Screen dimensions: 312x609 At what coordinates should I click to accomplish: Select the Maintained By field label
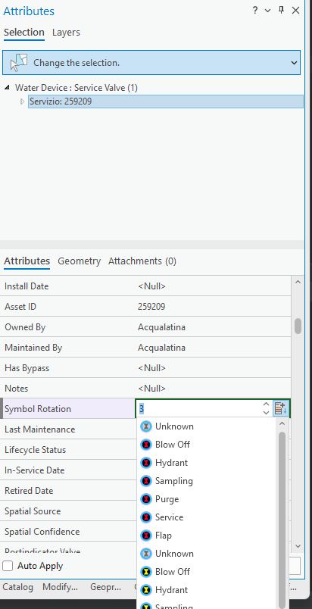(33, 348)
